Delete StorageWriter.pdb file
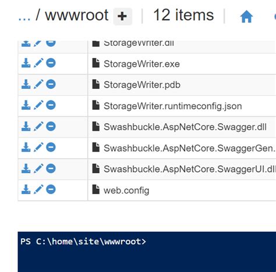The width and height of the screenshot is (276, 272). [51, 84]
